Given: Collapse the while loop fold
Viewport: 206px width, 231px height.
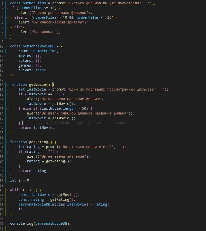Looking at the screenshot, I should click(x=7, y=190).
